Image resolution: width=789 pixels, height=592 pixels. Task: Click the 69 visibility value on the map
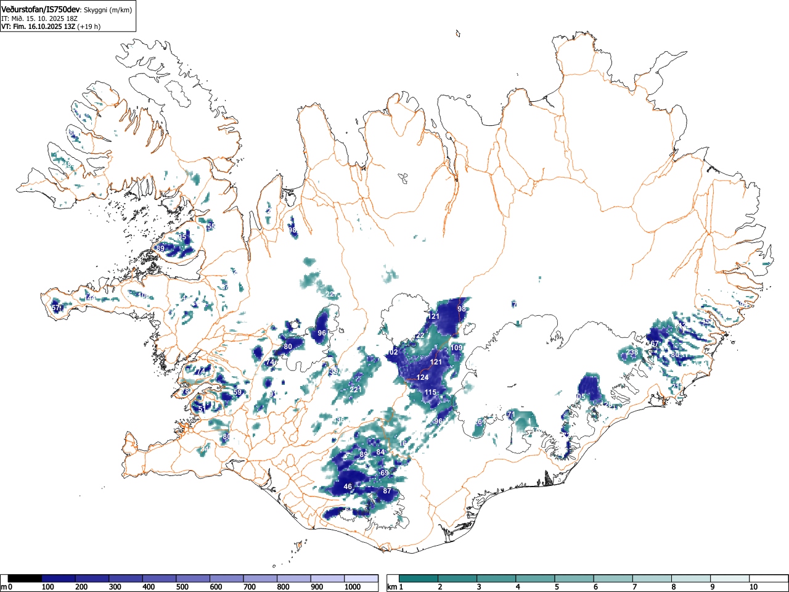tap(385, 473)
